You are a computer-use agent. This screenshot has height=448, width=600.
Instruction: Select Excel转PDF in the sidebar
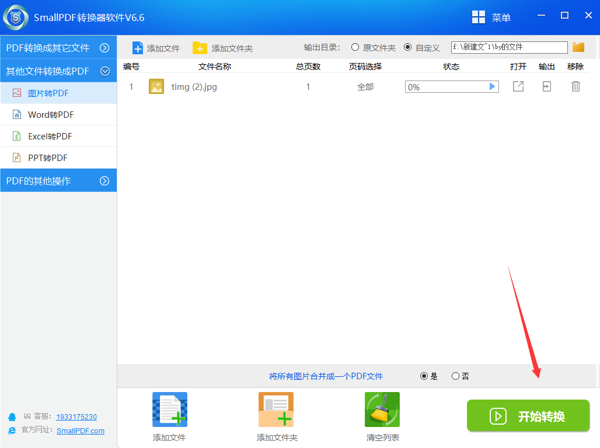tap(50, 136)
